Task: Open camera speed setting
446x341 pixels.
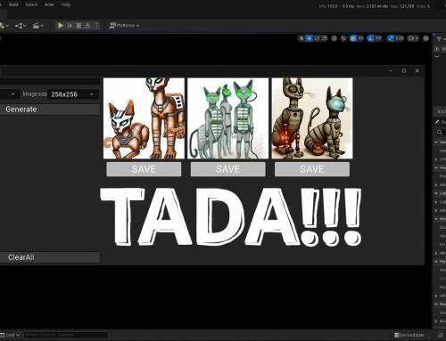Action: point(413,38)
